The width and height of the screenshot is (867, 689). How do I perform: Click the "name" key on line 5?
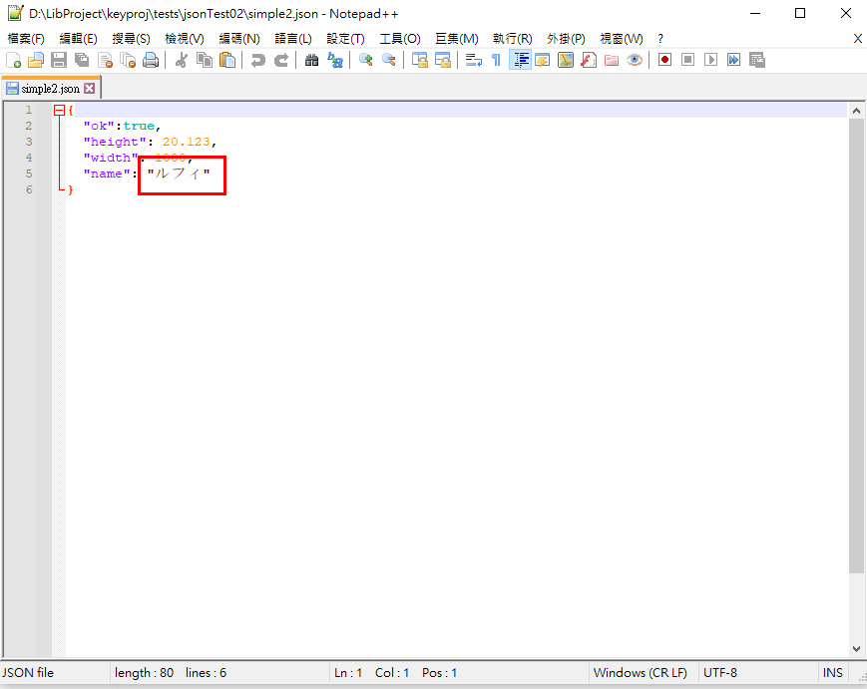(x=107, y=173)
